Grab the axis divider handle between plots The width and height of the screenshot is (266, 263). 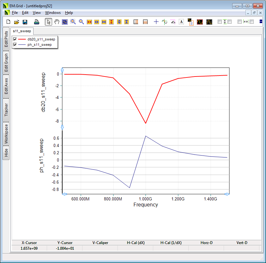point(62,127)
